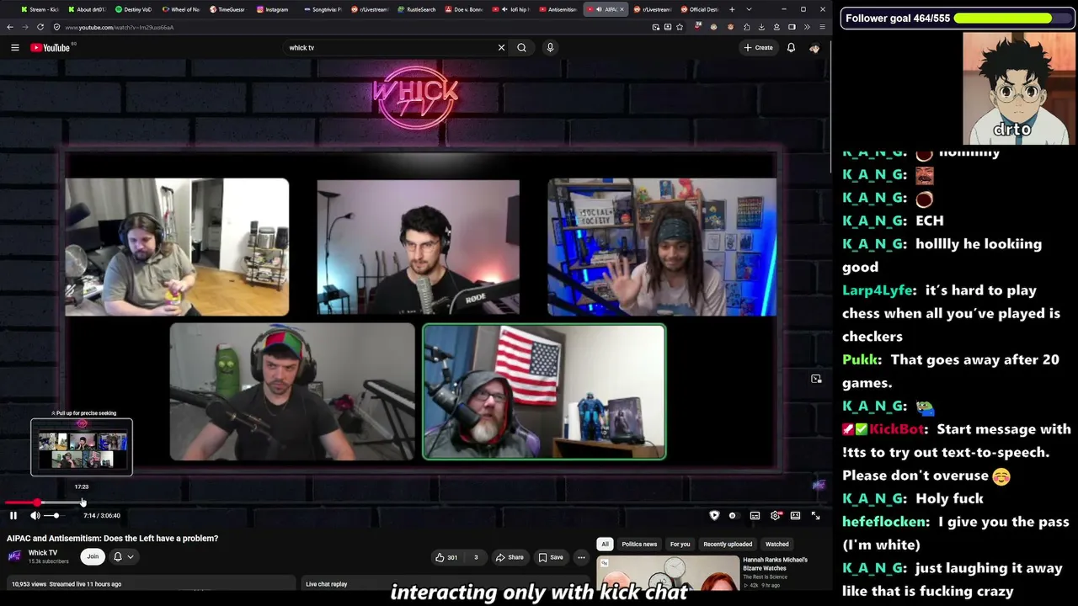Click the video title text
Viewport: 1078px width, 606px height.
click(113, 539)
